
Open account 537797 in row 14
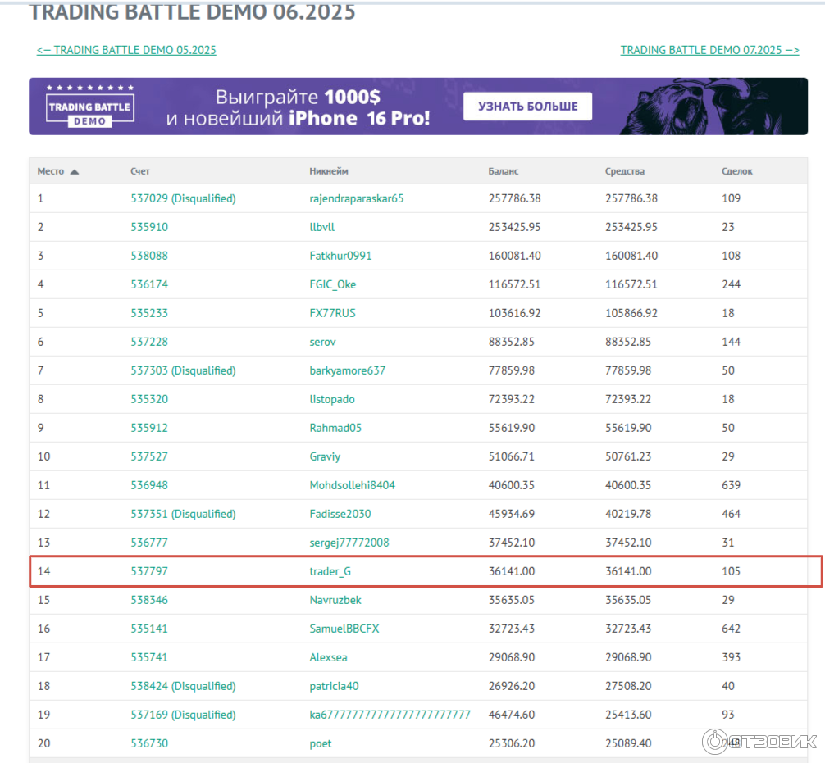(149, 571)
